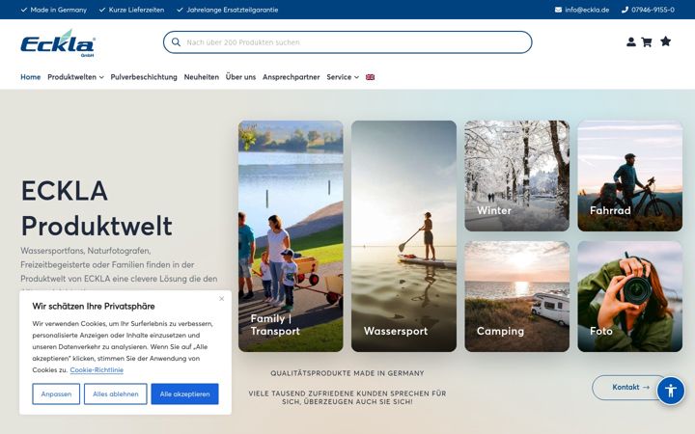Click text Qualitätsprodukte Made in Germany
Screen dimensions: 695x434
[x=347, y=373]
